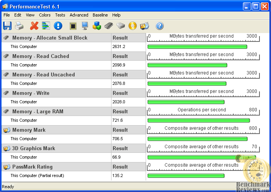Image resolution: width=271 pixels, height=192 pixels.
Task: Click the PerformanceTest title bar app icon
Action: [5, 7]
